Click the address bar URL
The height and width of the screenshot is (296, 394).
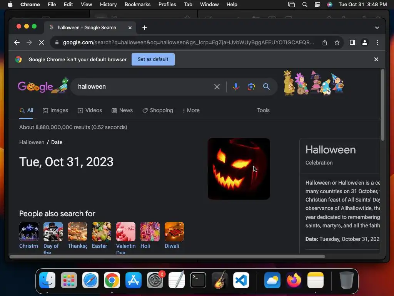click(x=188, y=42)
